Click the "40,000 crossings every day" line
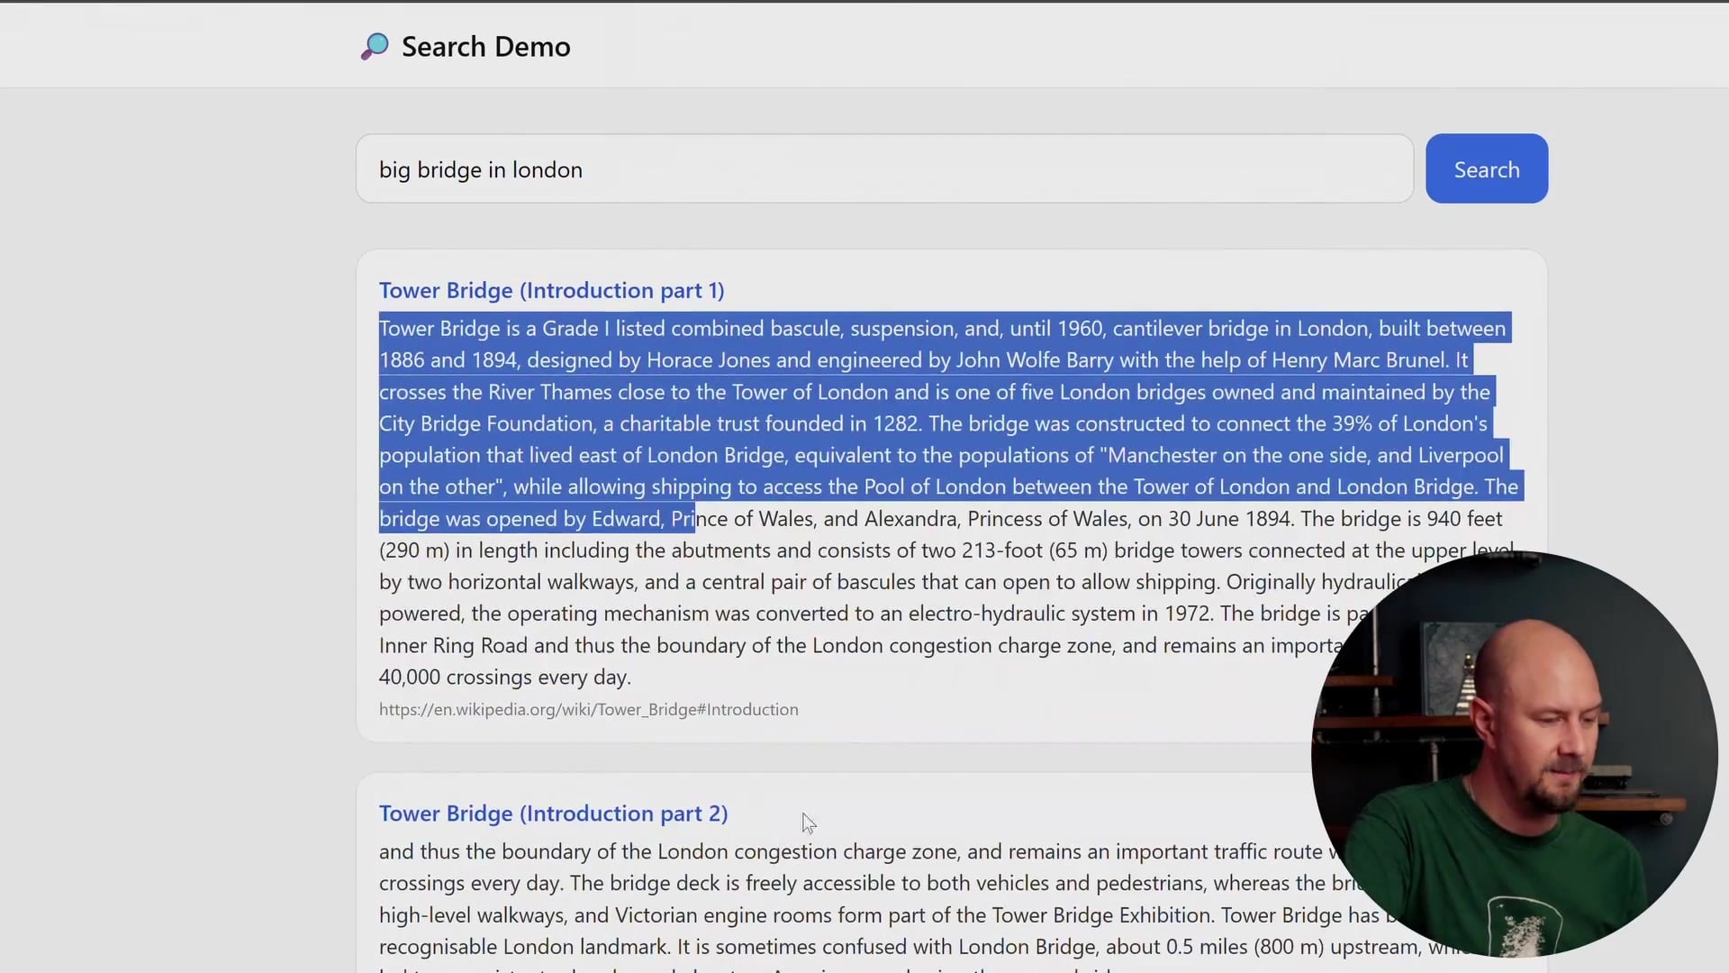 [504, 677]
